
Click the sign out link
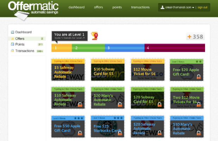tap(202, 7)
